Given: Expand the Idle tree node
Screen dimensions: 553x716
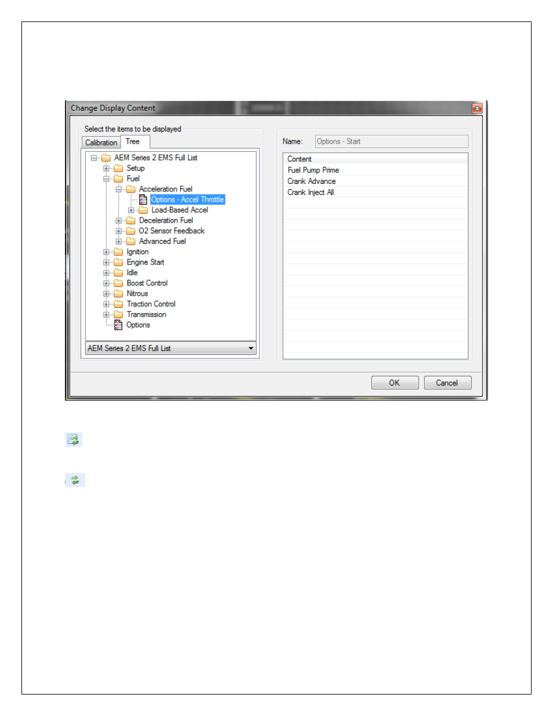Looking at the screenshot, I should [x=106, y=272].
